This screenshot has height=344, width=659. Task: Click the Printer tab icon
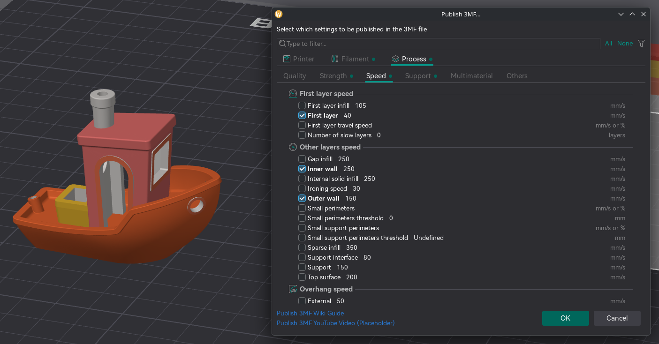tap(287, 59)
